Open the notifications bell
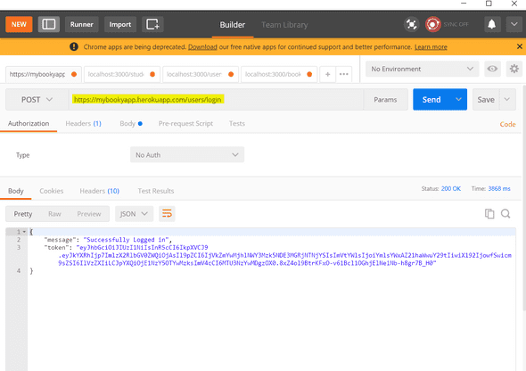Screen dimensions: 526x371 (x=491, y=24)
